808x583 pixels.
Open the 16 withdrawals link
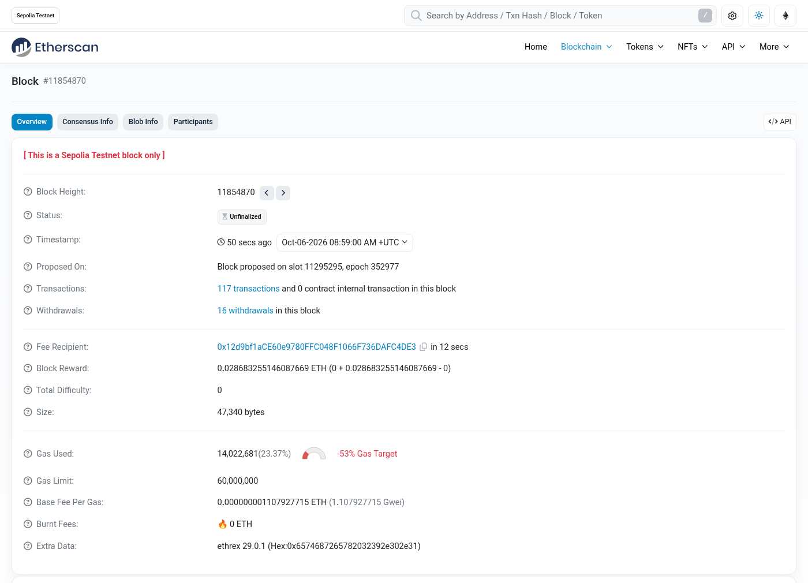click(x=245, y=311)
